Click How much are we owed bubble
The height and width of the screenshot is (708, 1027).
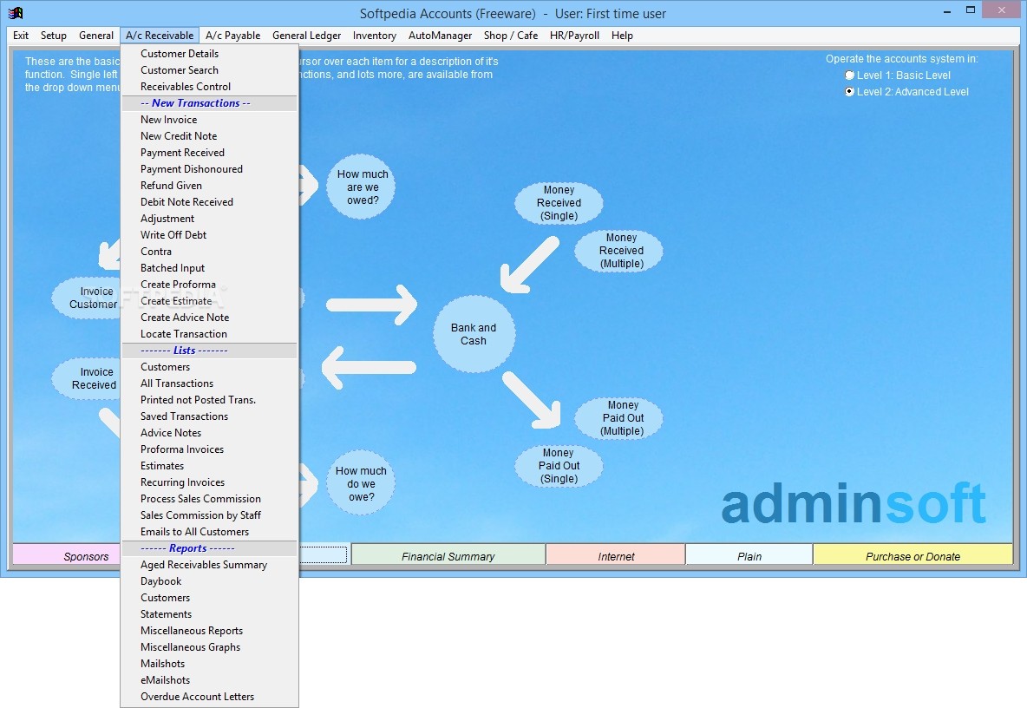(361, 187)
